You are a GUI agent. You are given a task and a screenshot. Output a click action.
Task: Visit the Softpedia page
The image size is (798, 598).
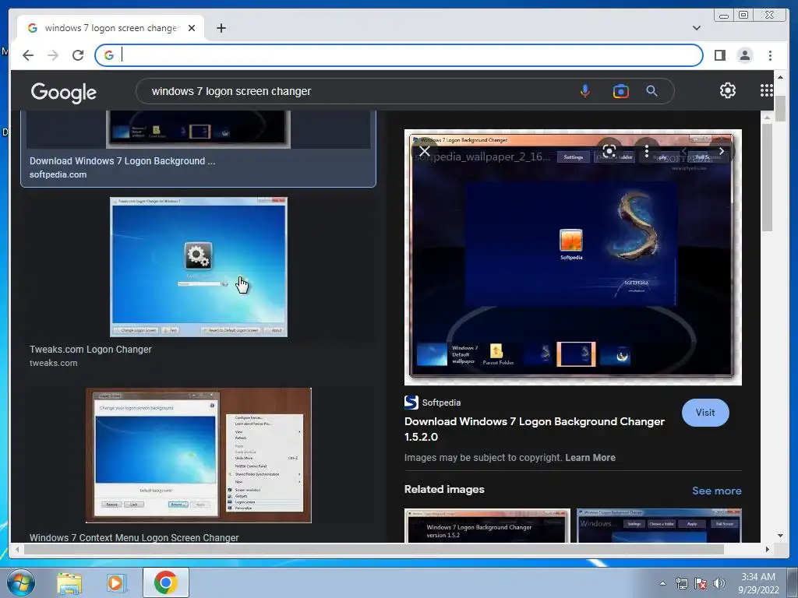[x=704, y=413]
